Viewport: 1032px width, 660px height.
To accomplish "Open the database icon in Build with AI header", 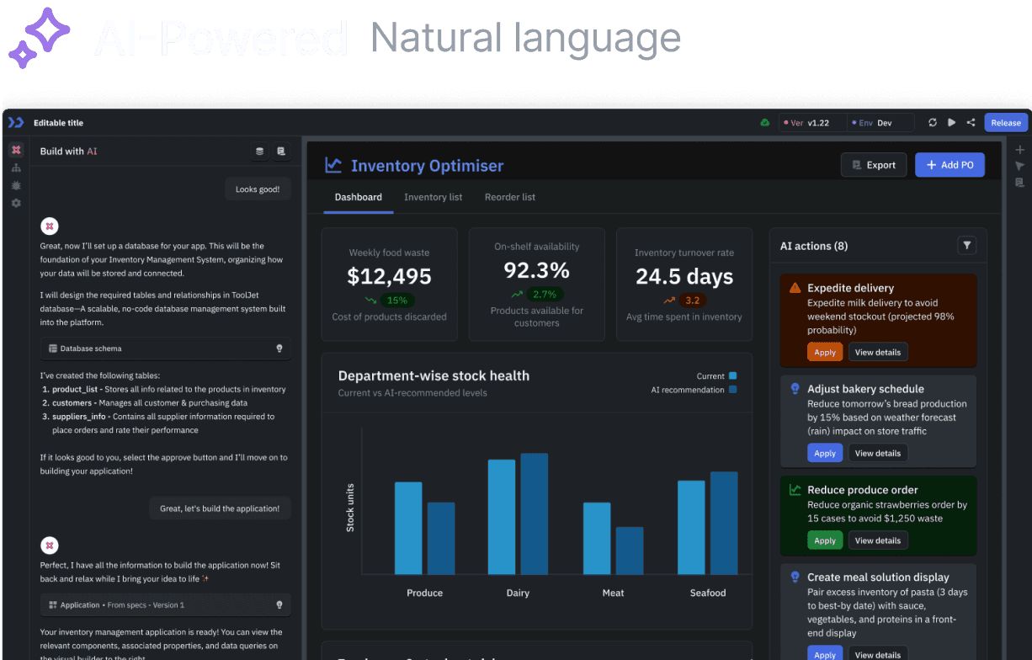I will pos(259,152).
